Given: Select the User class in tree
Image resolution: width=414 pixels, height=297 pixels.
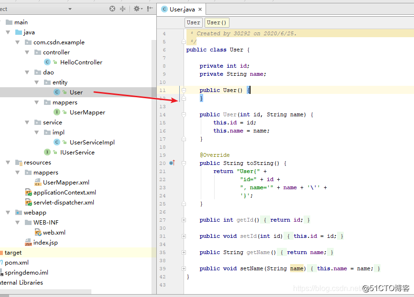Looking at the screenshot, I should (76, 92).
